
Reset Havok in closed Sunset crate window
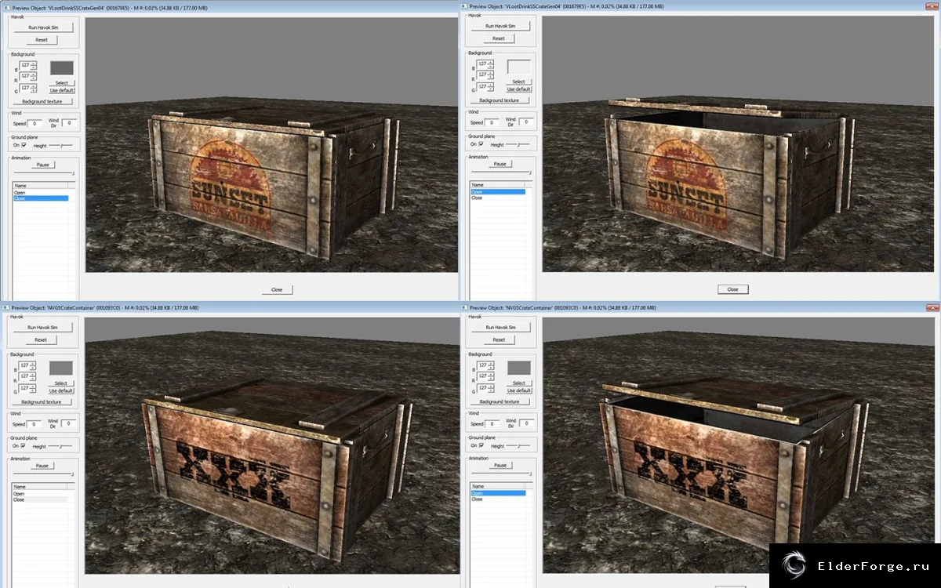tap(42, 39)
